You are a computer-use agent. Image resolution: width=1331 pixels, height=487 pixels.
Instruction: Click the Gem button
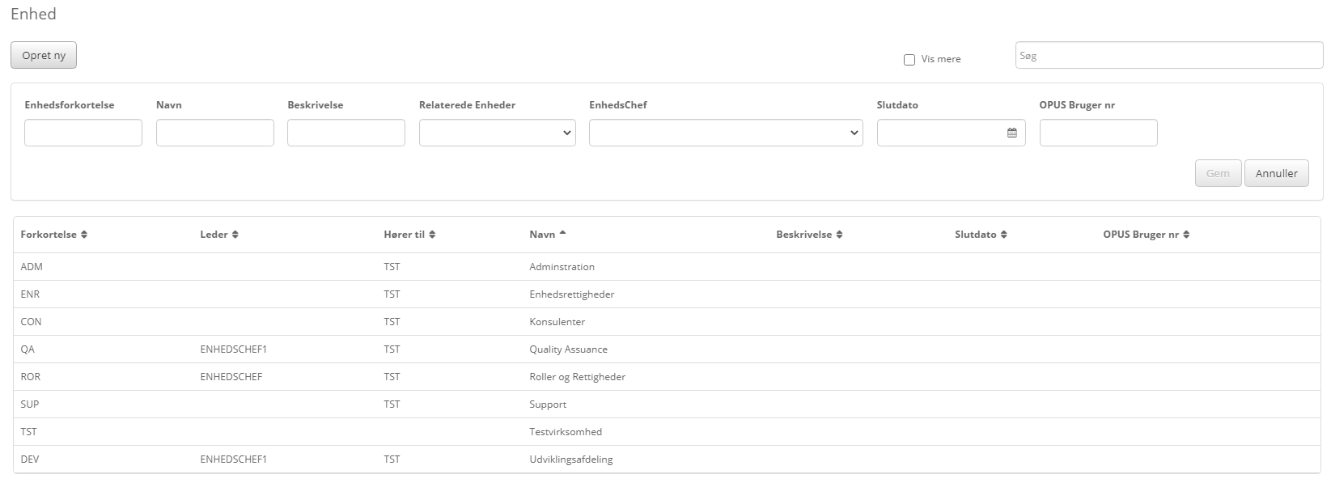[x=1217, y=173]
